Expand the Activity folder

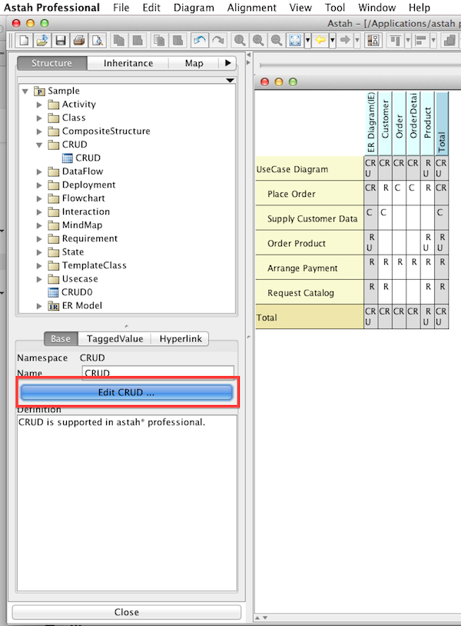click(x=40, y=105)
